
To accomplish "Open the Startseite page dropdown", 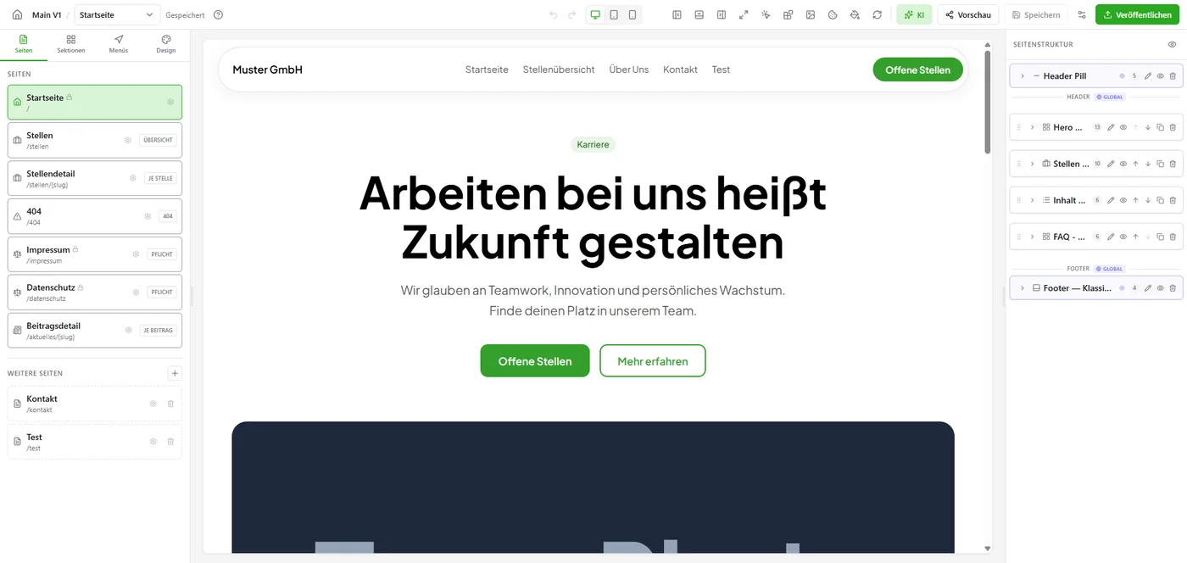I will (x=117, y=14).
